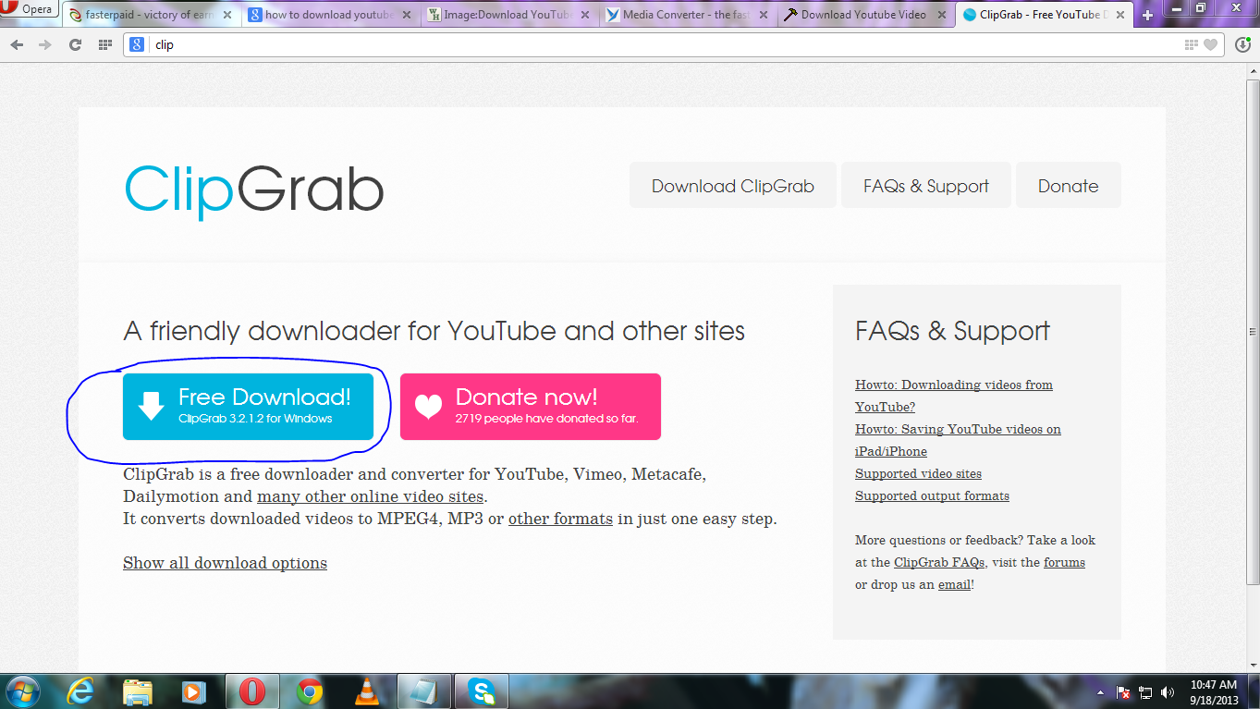
Task: Open the Speed Dial grid icon
Action: (x=104, y=44)
